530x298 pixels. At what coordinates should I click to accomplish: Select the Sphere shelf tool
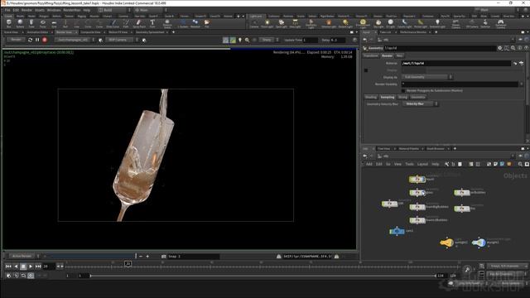coord(20,23)
